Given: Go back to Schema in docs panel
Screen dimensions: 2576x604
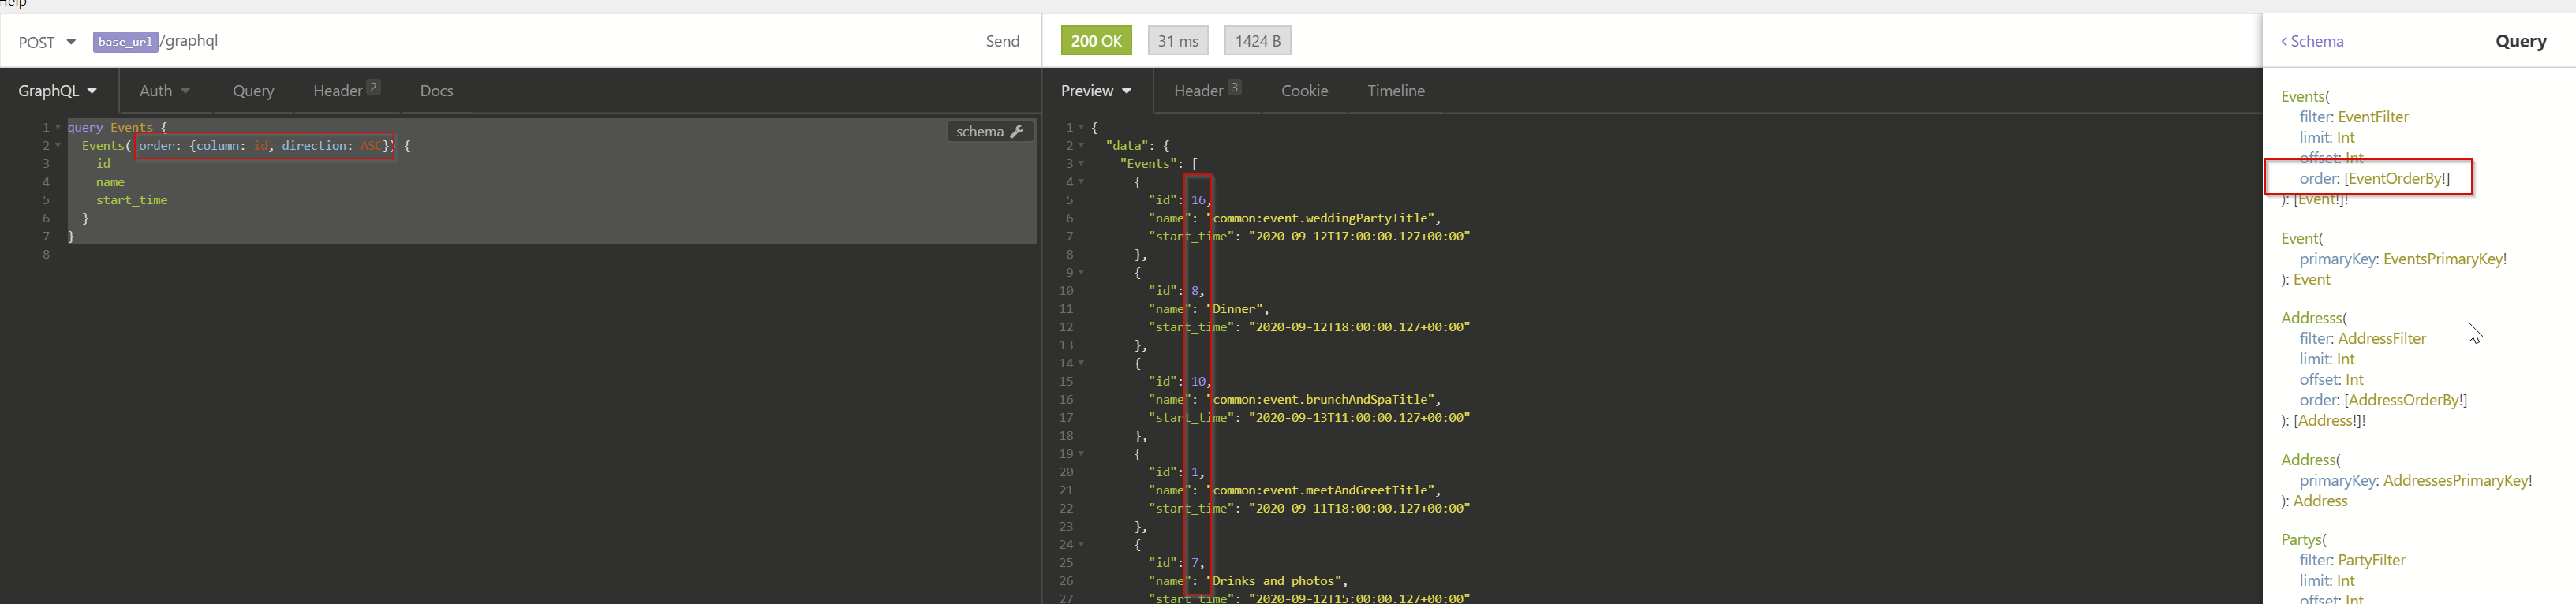Looking at the screenshot, I should 2311,42.
